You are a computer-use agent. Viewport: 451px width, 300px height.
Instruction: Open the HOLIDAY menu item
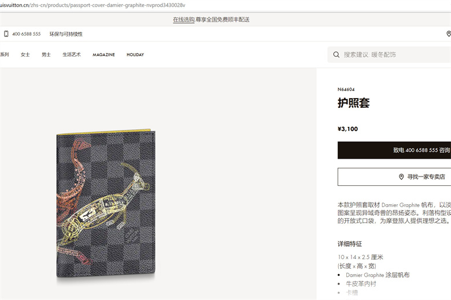[135, 55]
